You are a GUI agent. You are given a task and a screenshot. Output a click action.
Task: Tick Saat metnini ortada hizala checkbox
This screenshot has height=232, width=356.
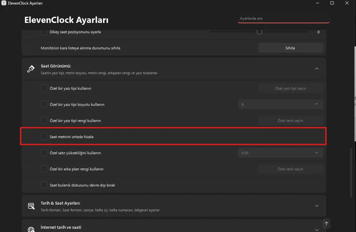coord(44,136)
